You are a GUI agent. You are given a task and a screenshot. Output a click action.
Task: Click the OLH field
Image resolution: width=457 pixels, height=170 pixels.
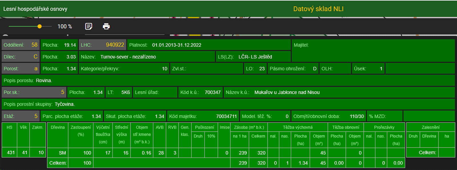point(335,68)
